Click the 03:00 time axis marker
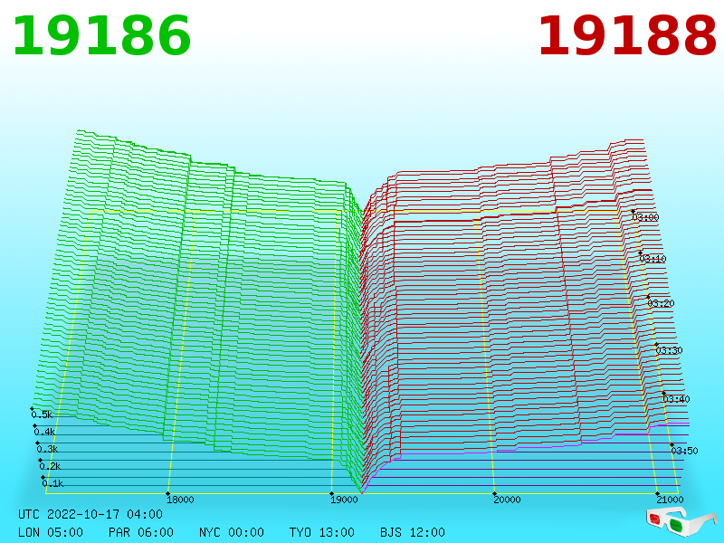The width and height of the screenshot is (724, 543). coord(645,217)
